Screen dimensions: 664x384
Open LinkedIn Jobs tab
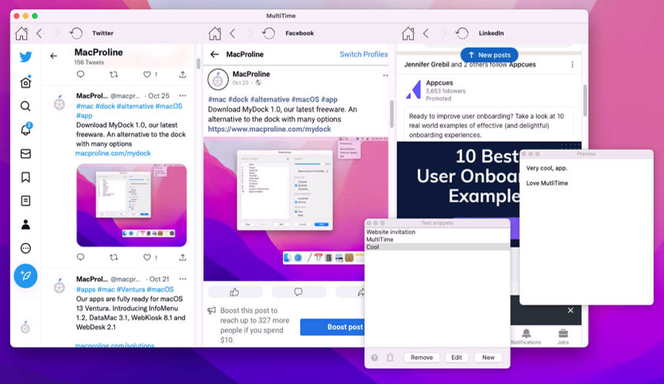pyautogui.click(x=563, y=336)
